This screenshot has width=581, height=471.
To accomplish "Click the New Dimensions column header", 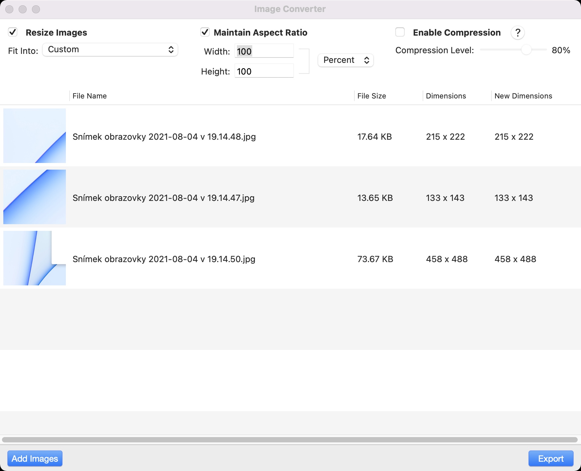I will (x=523, y=96).
